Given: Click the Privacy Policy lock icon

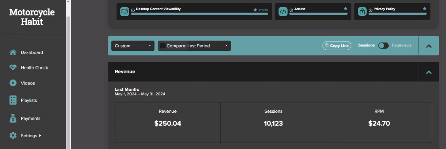Looking at the screenshot, I should [362, 12].
